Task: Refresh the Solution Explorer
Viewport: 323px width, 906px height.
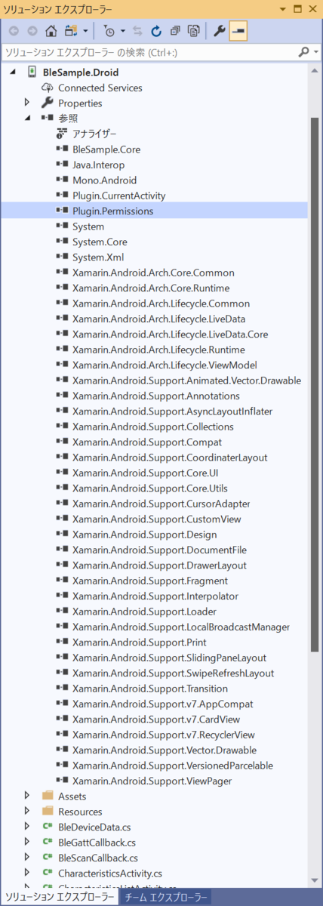Action: [x=156, y=31]
